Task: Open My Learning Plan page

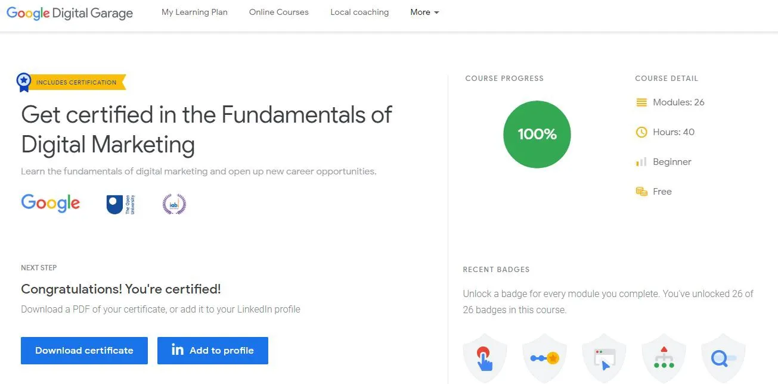Action: 194,12
